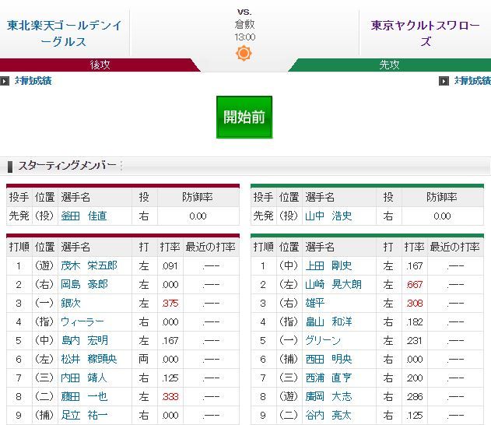Open batter 廣岡 大志 profile
The width and height of the screenshot is (491, 425).
[x=328, y=396]
